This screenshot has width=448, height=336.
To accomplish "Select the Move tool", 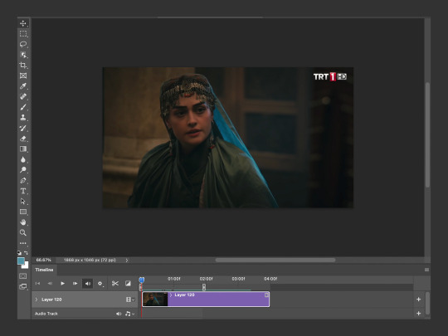I will pyautogui.click(x=23, y=23).
